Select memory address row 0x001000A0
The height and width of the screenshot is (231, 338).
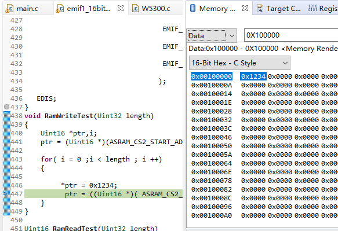(x=212, y=215)
